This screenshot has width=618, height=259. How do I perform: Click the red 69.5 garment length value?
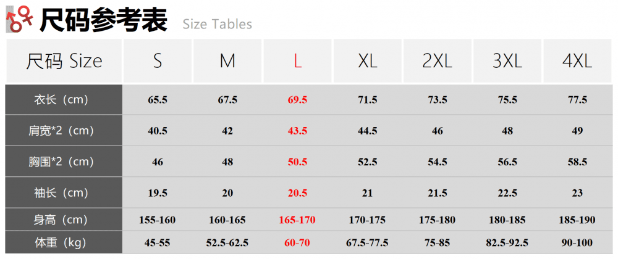pyautogui.click(x=297, y=100)
